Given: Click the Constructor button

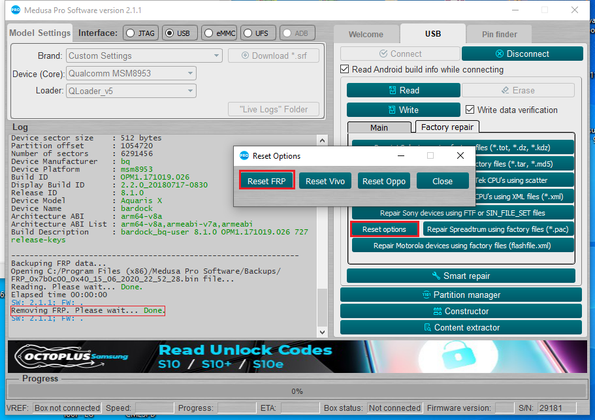Looking at the screenshot, I should click(461, 311).
